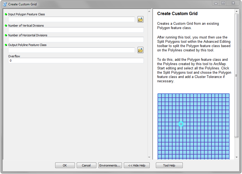Collapse help with Hide Help button

[137, 165]
